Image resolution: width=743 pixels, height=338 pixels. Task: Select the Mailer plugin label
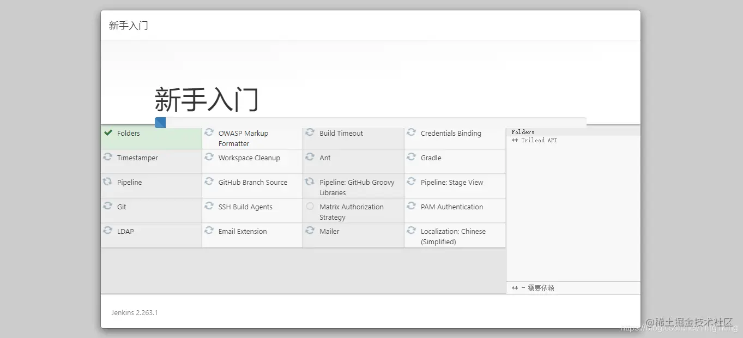pos(329,231)
